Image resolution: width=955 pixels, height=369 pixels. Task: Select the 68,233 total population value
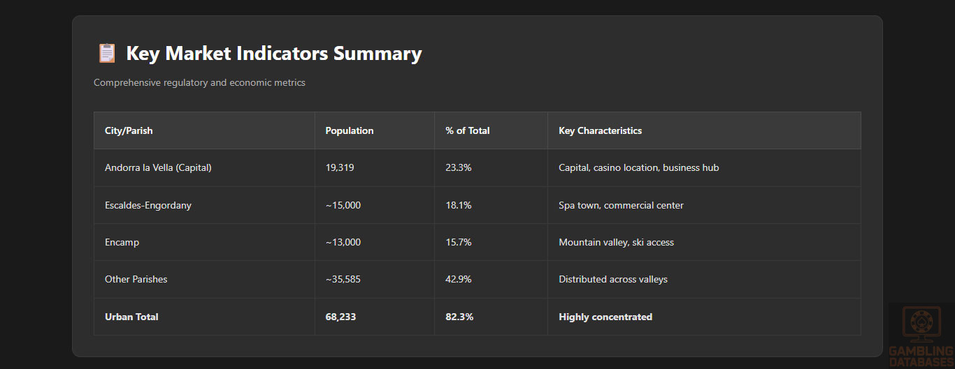click(x=340, y=317)
